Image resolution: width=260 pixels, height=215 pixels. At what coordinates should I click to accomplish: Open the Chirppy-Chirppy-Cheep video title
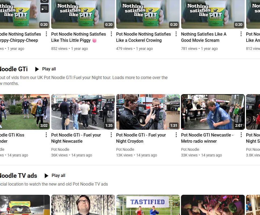point(20,37)
